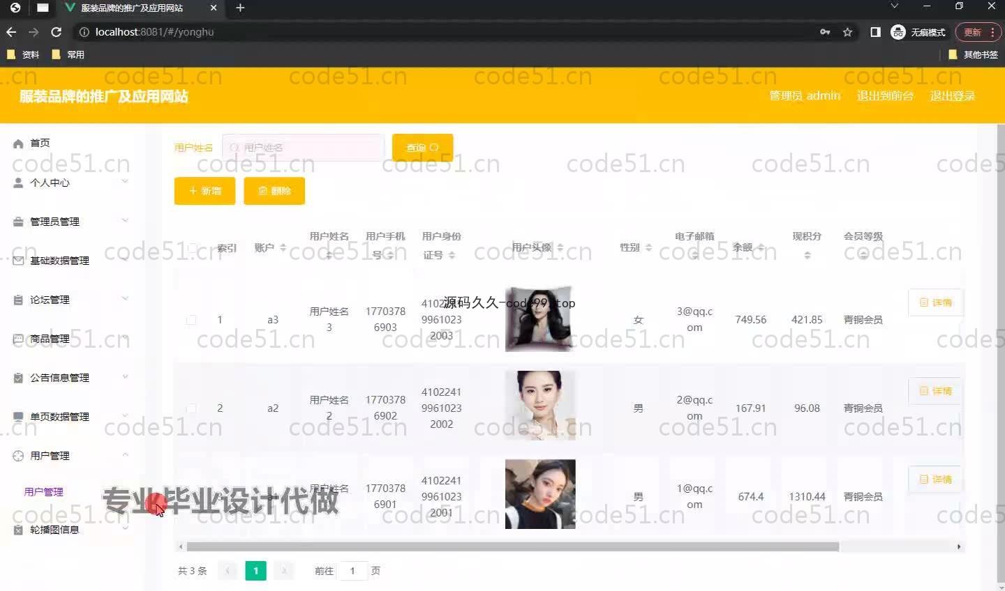Viewport: 1005px width, 591px height.
Task: View site info icon beside localhost URL
Action: [x=84, y=32]
